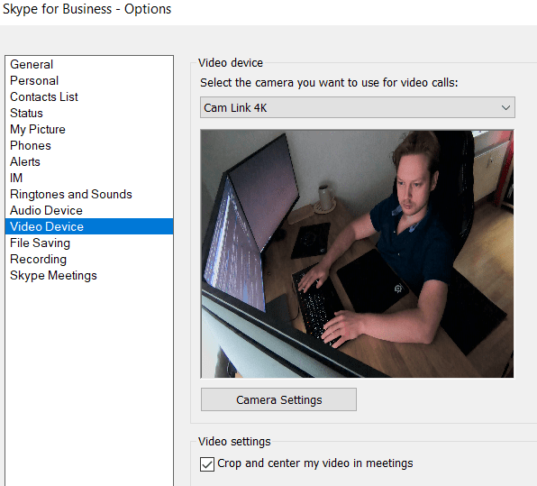Select My Picture category

point(38,129)
